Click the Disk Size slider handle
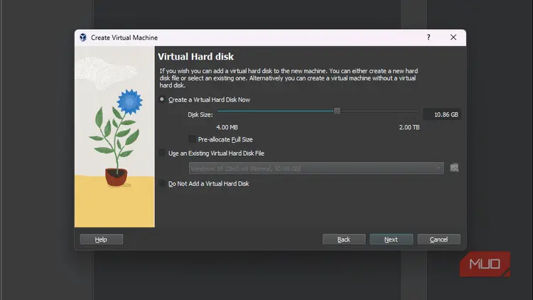 [337, 111]
